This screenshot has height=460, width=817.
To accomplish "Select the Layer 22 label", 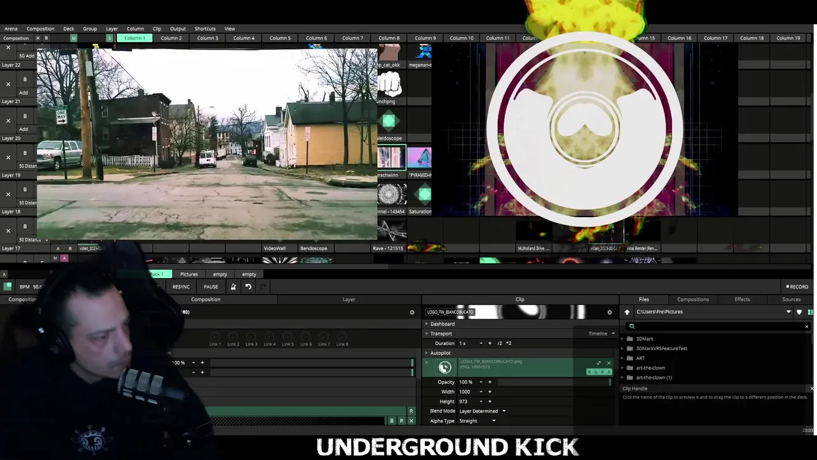I will (x=11, y=65).
